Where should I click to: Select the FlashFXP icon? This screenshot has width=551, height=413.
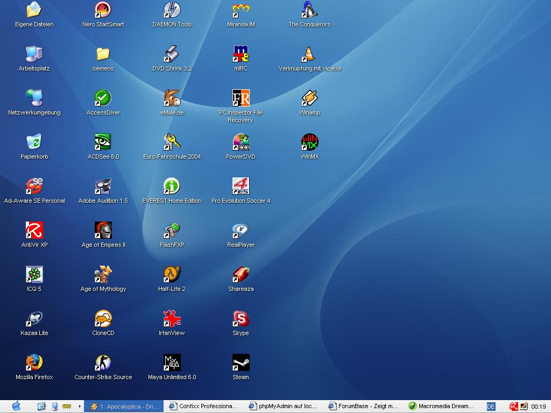coord(172,230)
